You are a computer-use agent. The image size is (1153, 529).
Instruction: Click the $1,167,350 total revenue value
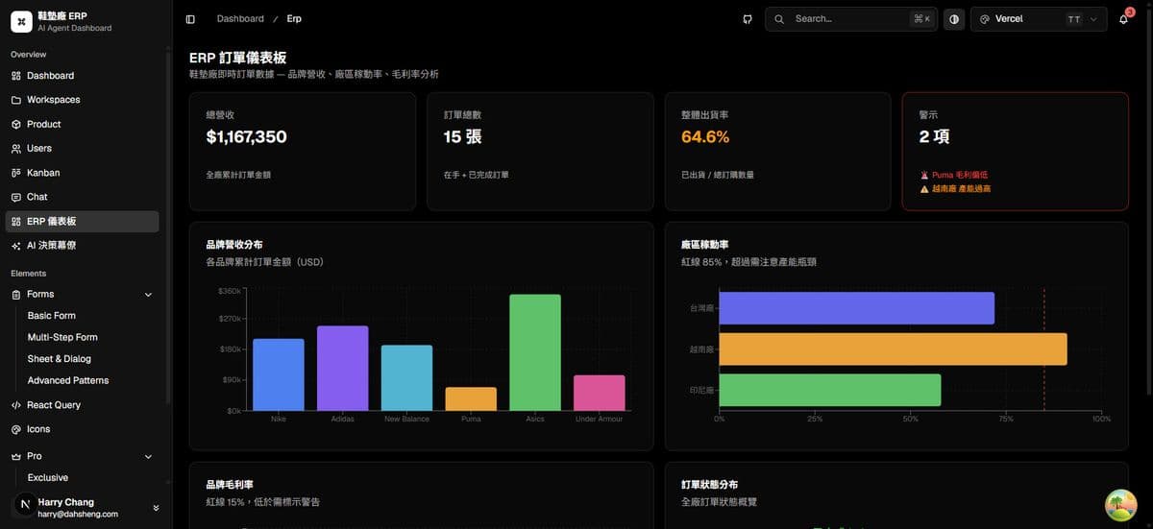[x=246, y=137]
